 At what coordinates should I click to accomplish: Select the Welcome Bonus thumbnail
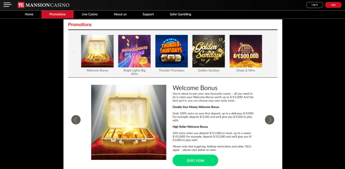[x=97, y=51]
